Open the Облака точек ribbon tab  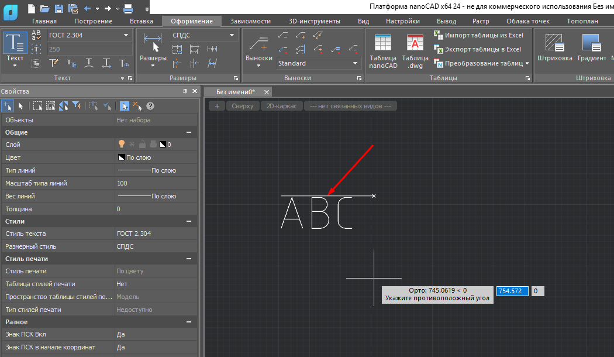tap(528, 21)
